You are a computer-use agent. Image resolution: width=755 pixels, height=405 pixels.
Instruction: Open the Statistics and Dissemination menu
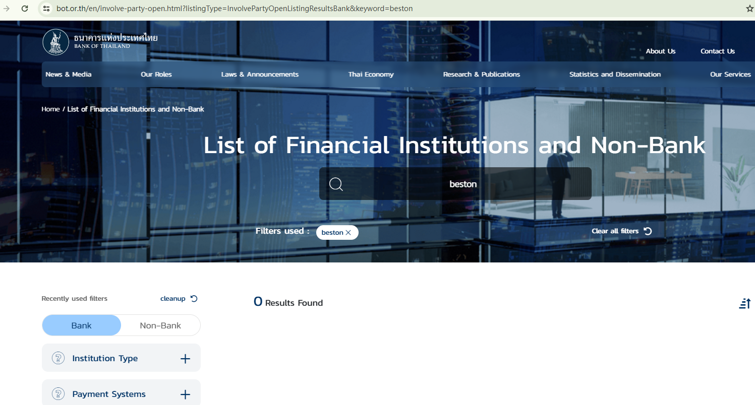tap(615, 75)
